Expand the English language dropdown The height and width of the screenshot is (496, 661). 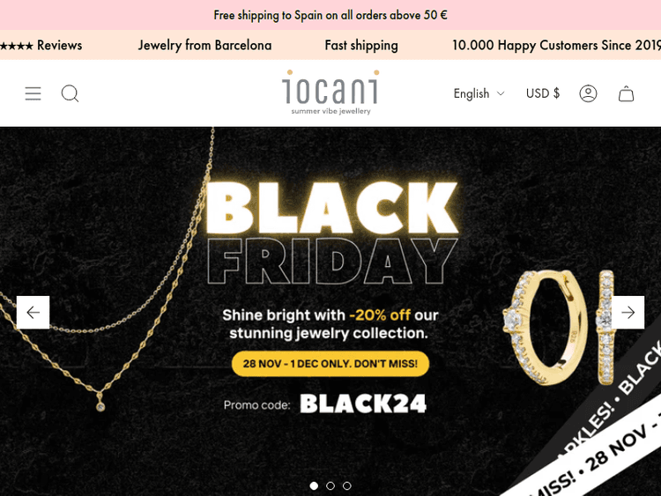coord(479,93)
